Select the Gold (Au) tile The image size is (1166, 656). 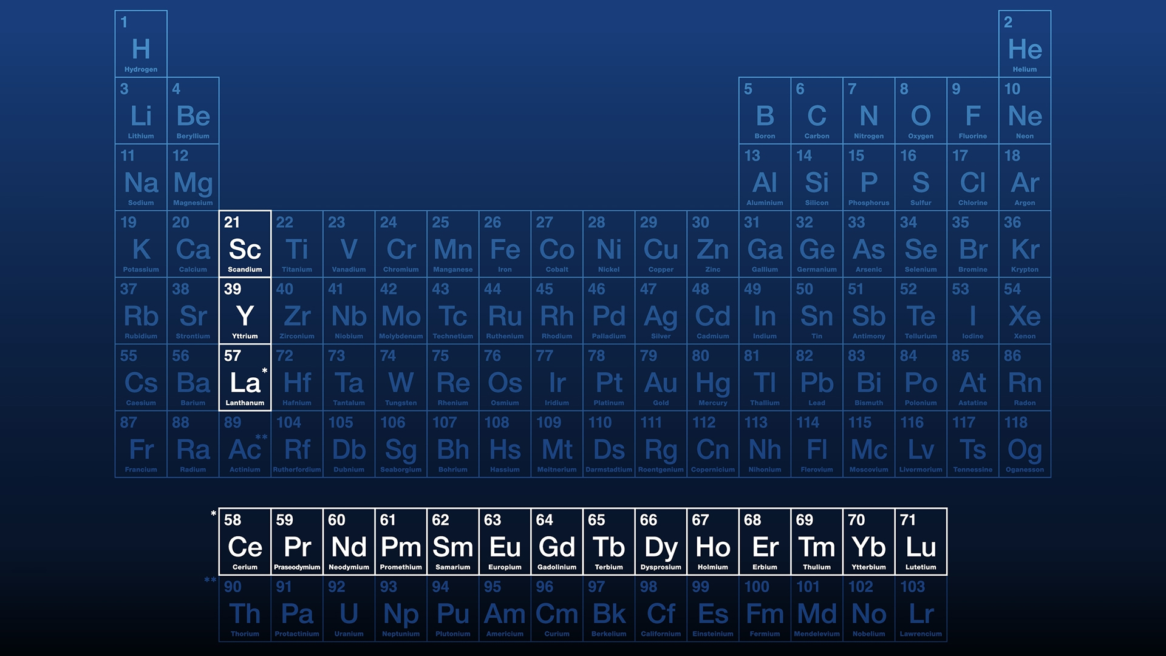(661, 378)
